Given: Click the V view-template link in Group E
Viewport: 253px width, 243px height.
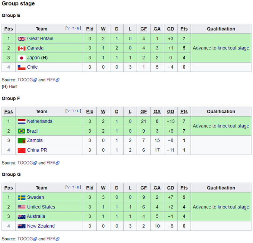Looking at the screenshot, I should point(68,29).
